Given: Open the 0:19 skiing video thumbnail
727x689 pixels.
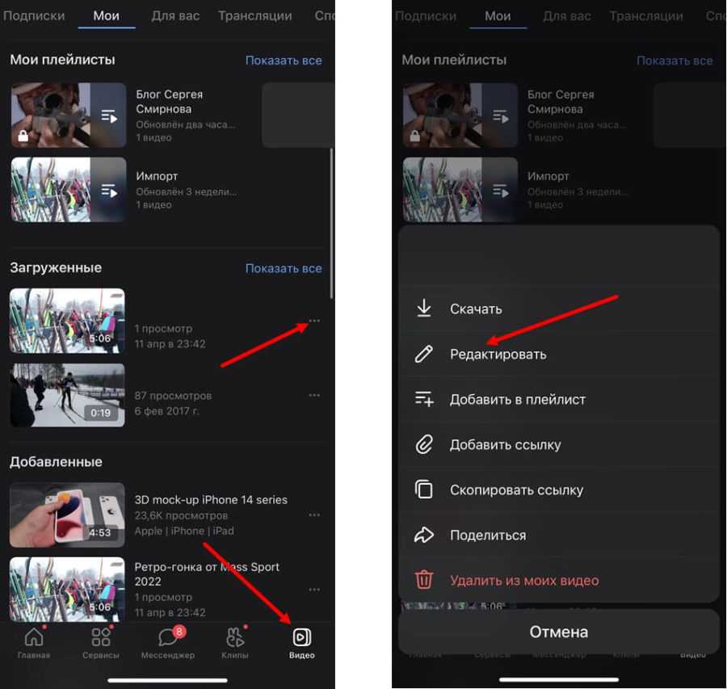Looking at the screenshot, I should 67,395.
